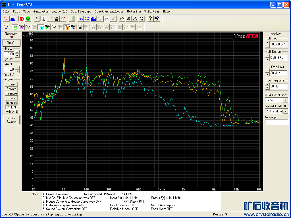Select the Impulse wave button

11,103
